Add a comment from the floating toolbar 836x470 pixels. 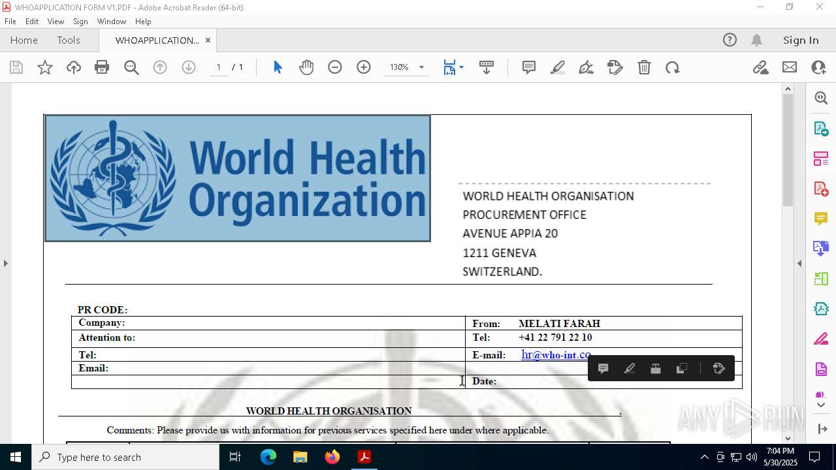(603, 369)
